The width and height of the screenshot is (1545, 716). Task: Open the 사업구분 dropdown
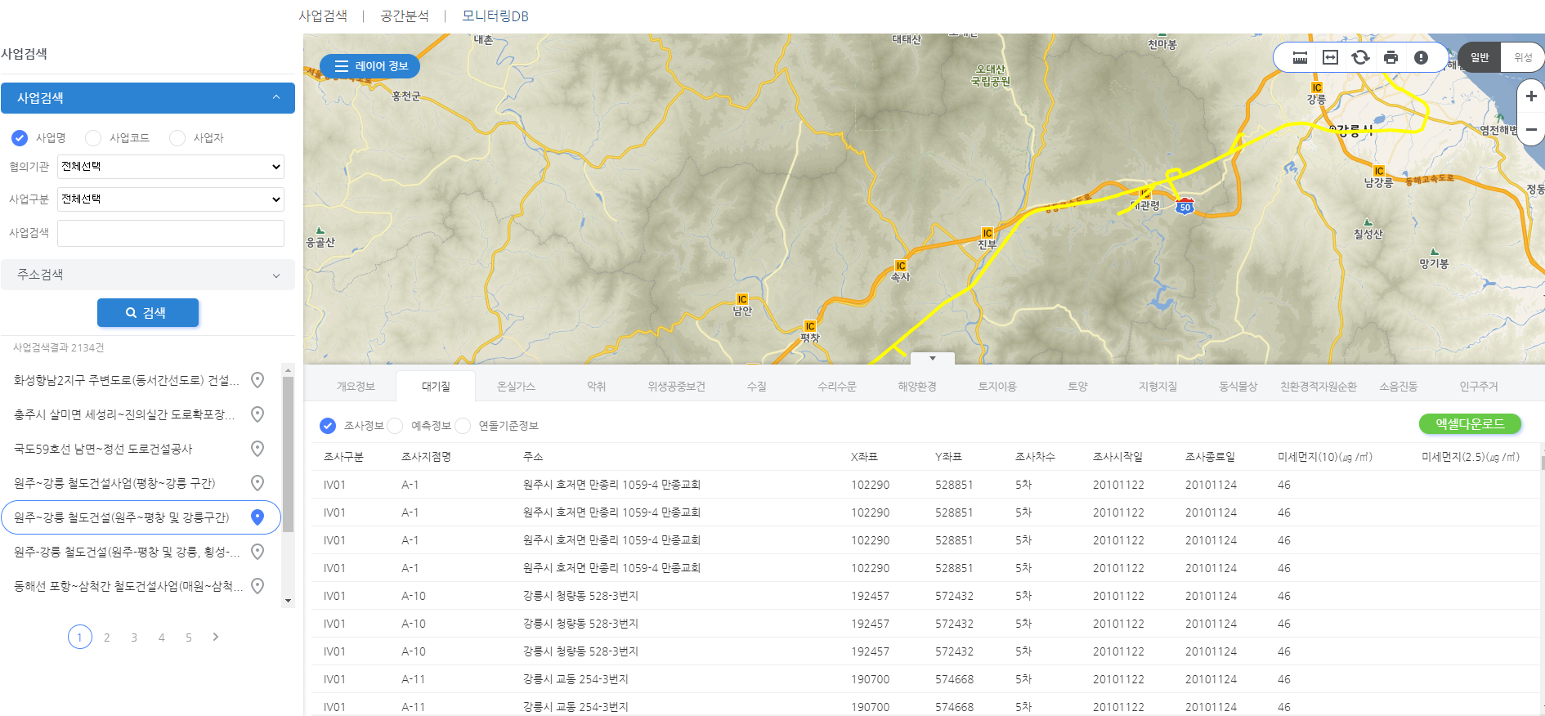tap(171, 199)
